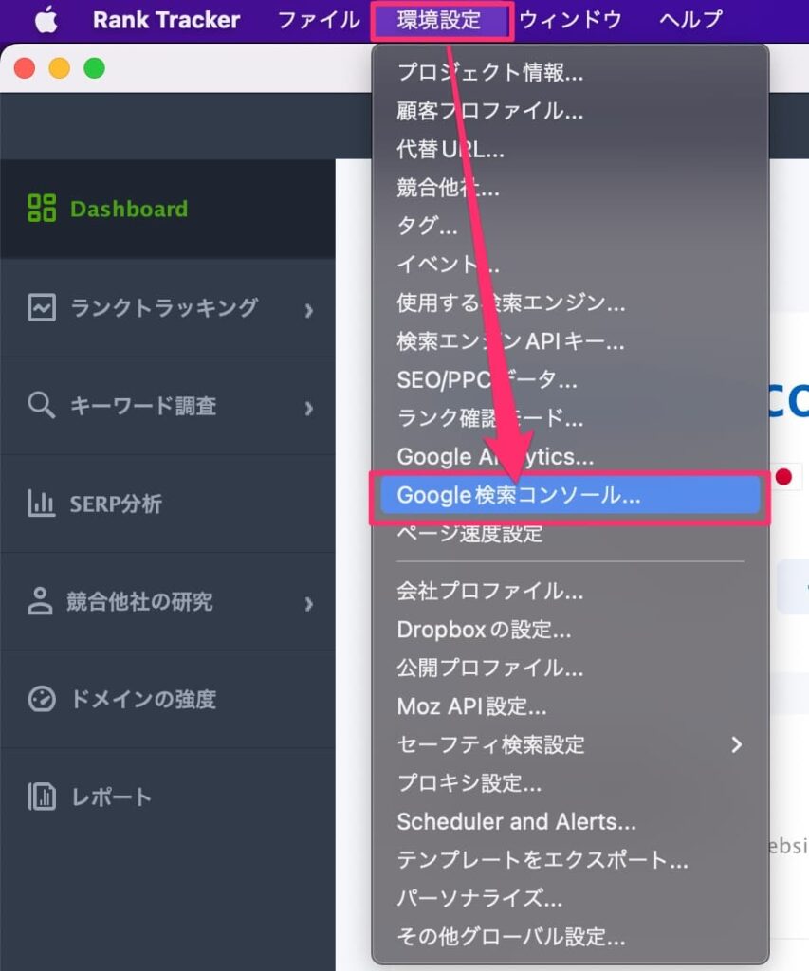Expand the キーワード調査 section chevron
The height and width of the screenshot is (971, 809).
(308, 408)
